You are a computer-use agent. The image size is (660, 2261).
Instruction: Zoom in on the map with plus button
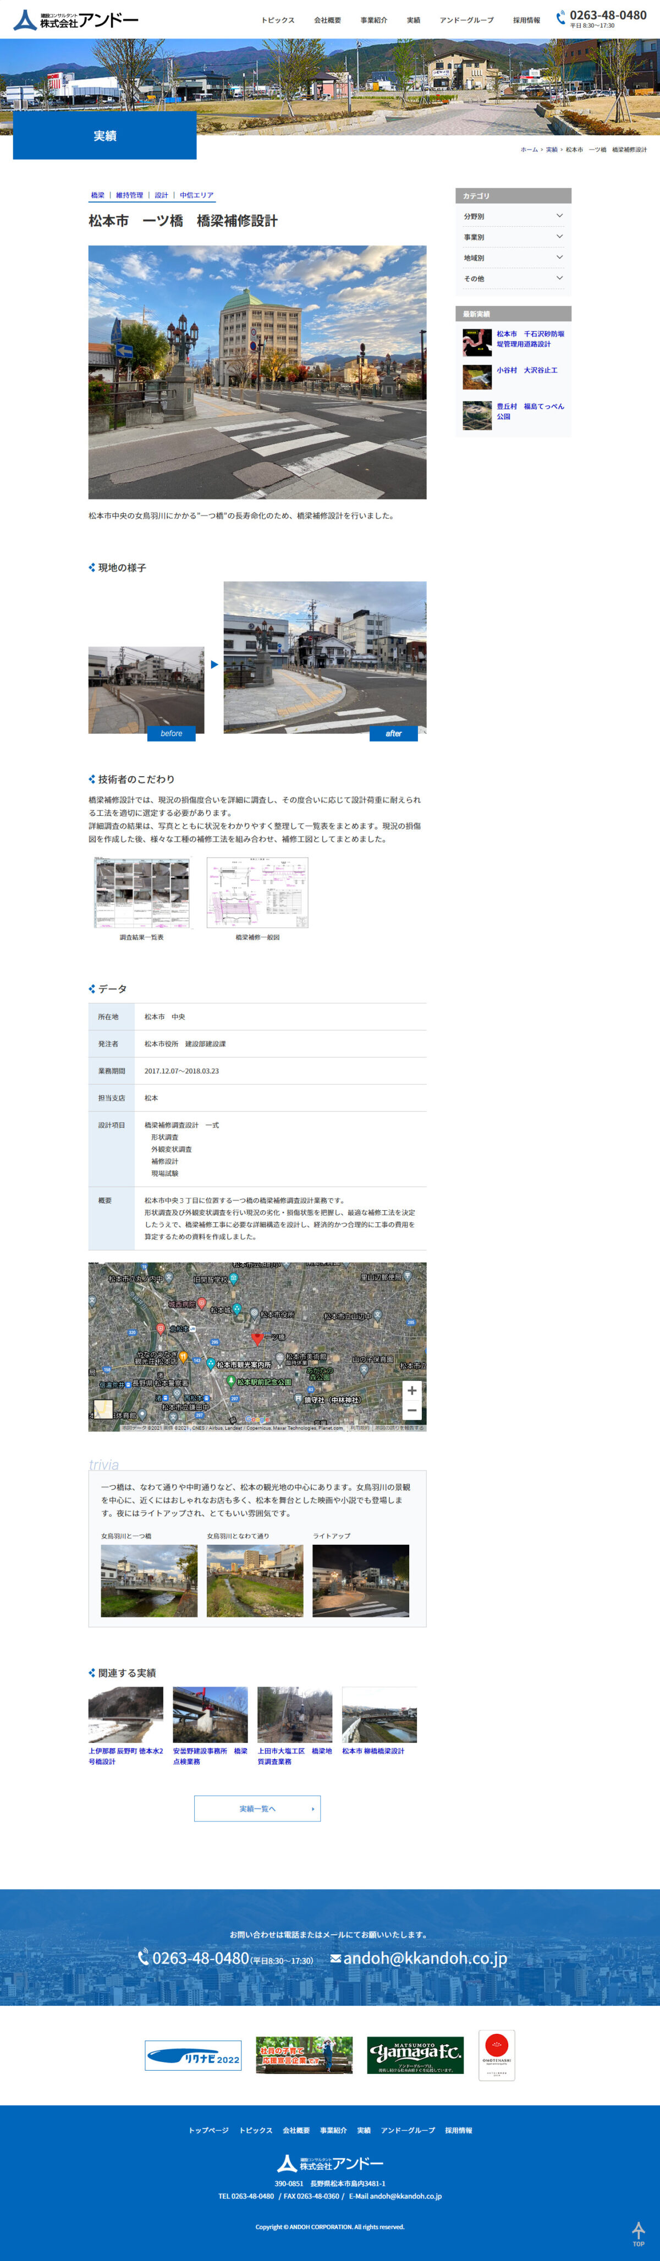(x=411, y=1390)
